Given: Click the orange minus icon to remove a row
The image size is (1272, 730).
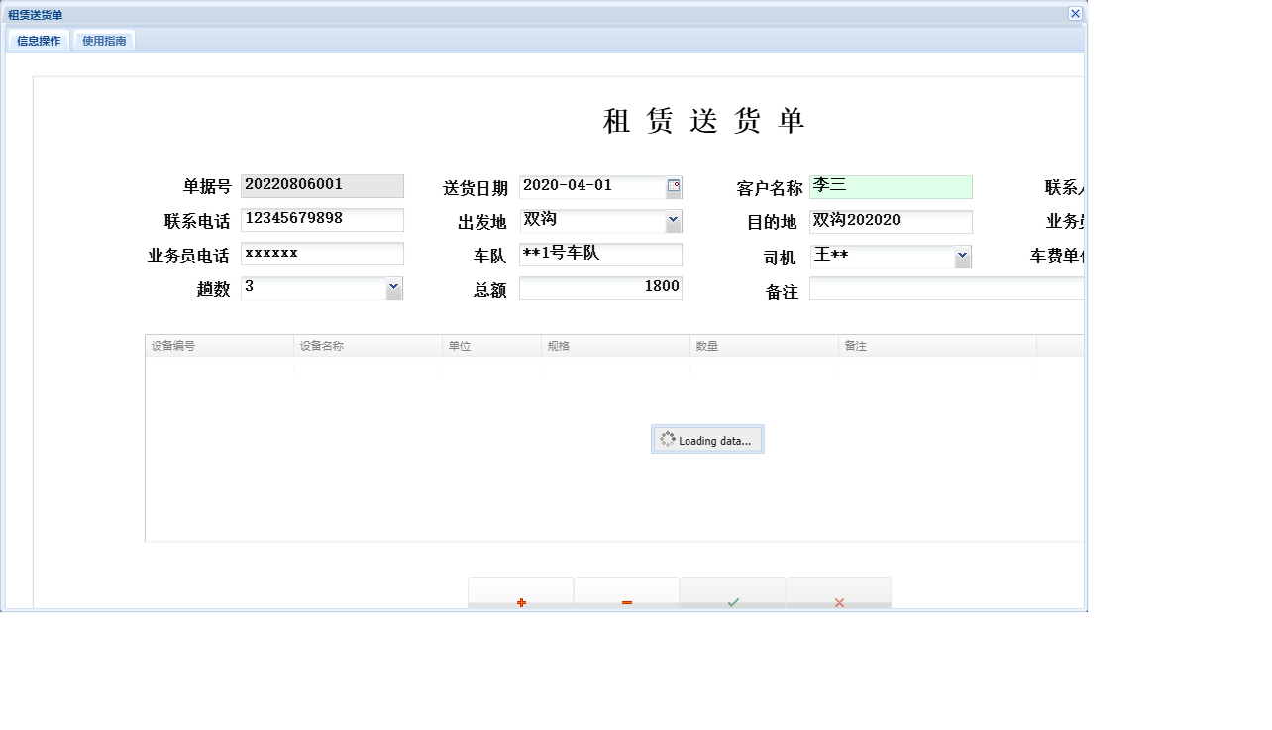Looking at the screenshot, I should [626, 602].
